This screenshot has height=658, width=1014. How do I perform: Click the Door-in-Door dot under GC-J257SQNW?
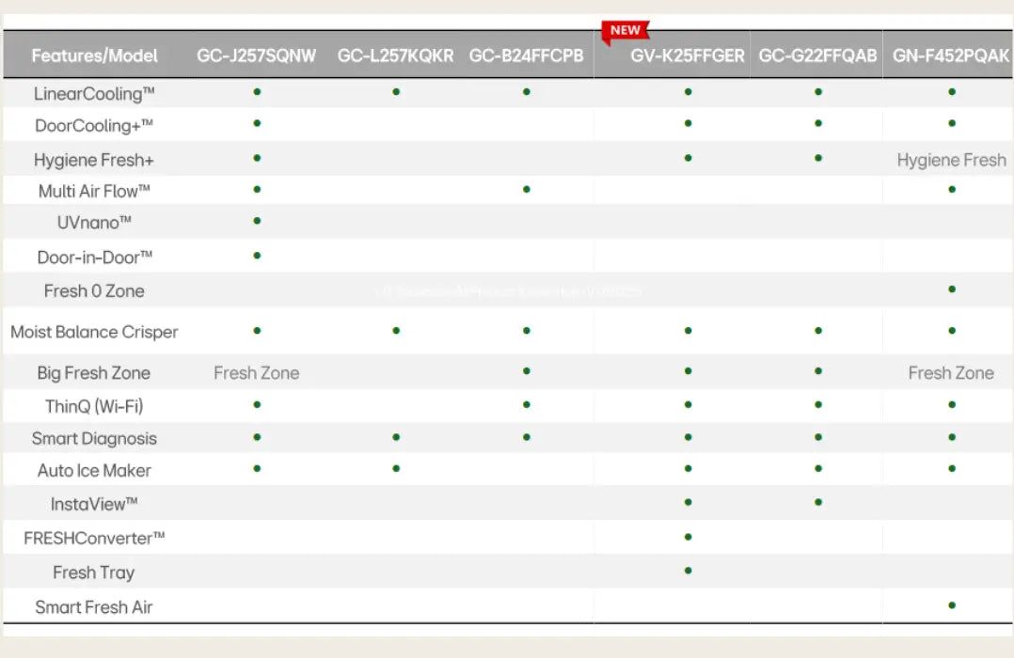[257, 256]
